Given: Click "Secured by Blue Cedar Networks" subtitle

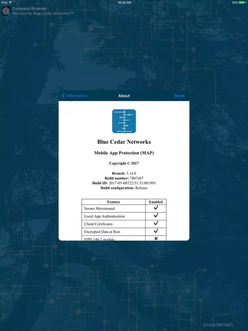Looking at the screenshot, I should coord(43,13).
